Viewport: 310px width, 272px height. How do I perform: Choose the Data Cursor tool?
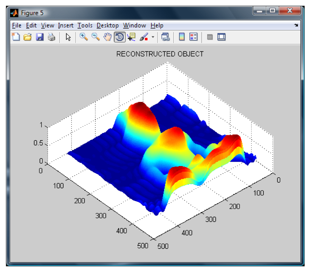pos(132,37)
